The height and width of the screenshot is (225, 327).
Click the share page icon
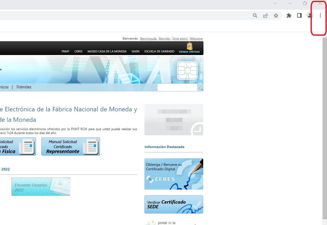coord(265,16)
